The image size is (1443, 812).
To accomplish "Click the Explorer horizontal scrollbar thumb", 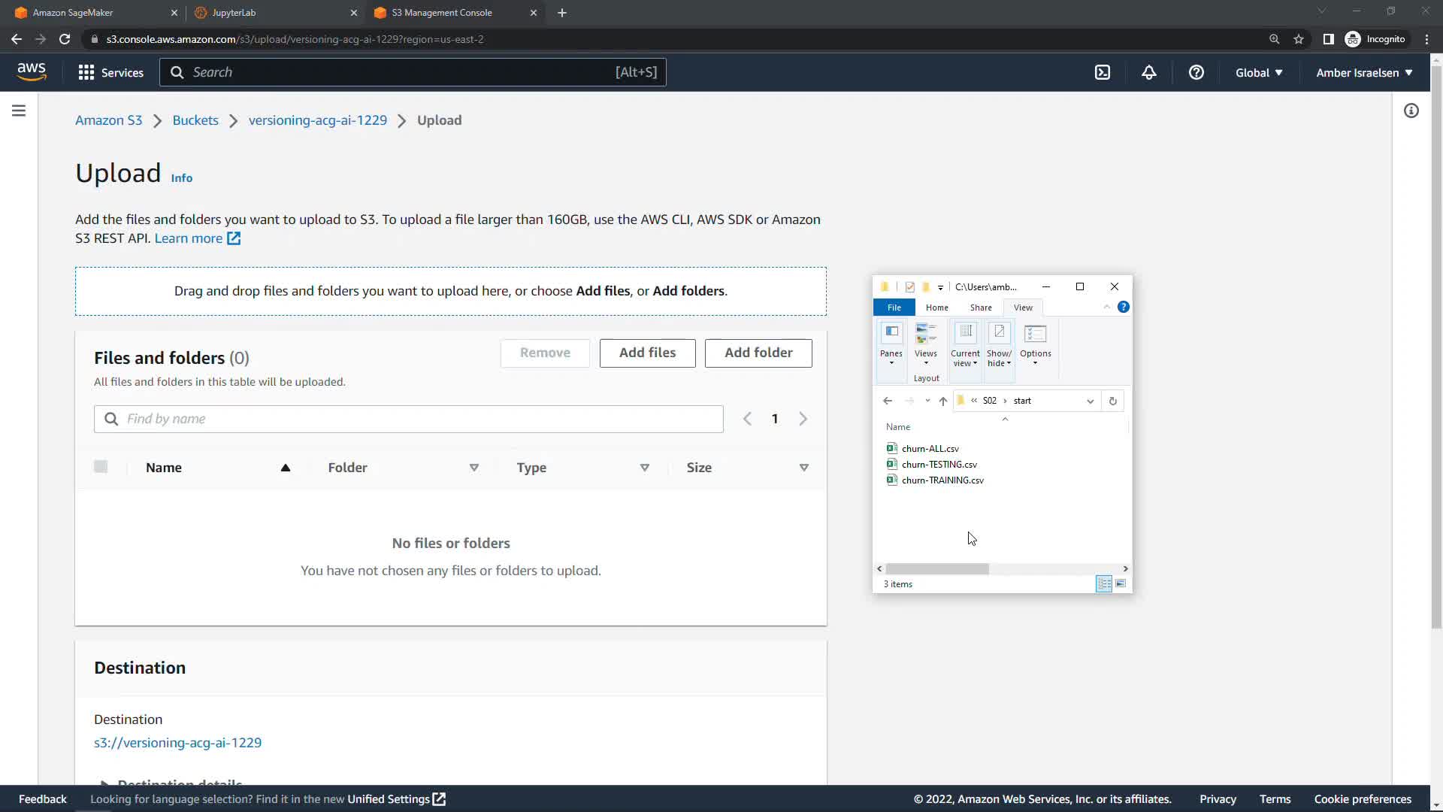I will click(x=936, y=569).
